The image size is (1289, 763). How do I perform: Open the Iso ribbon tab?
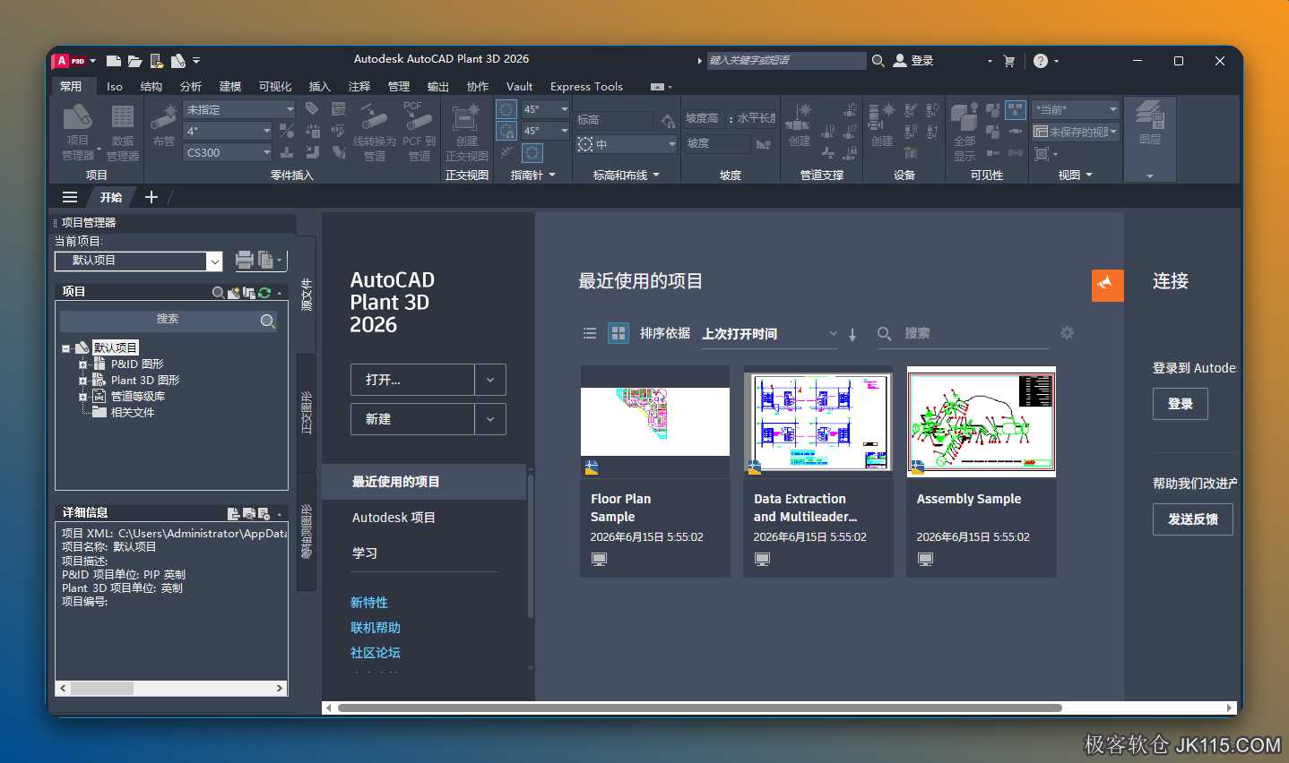coord(114,87)
